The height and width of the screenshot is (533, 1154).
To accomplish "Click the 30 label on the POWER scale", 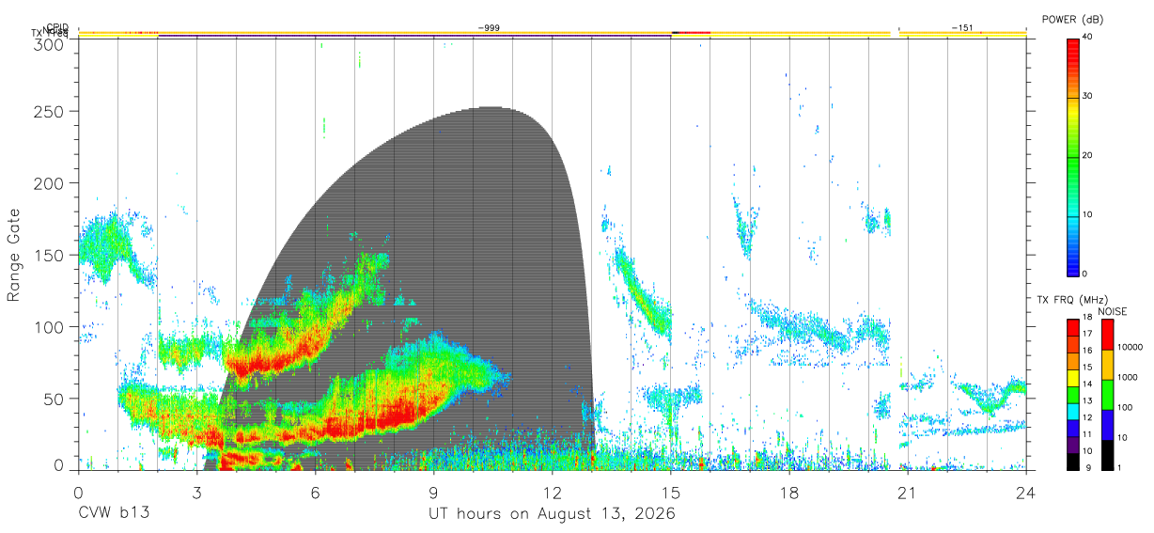I will pos(1088,97).
